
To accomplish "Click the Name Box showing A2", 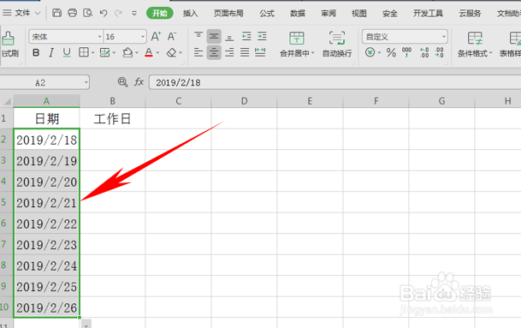I will click(x=40, y=82).
